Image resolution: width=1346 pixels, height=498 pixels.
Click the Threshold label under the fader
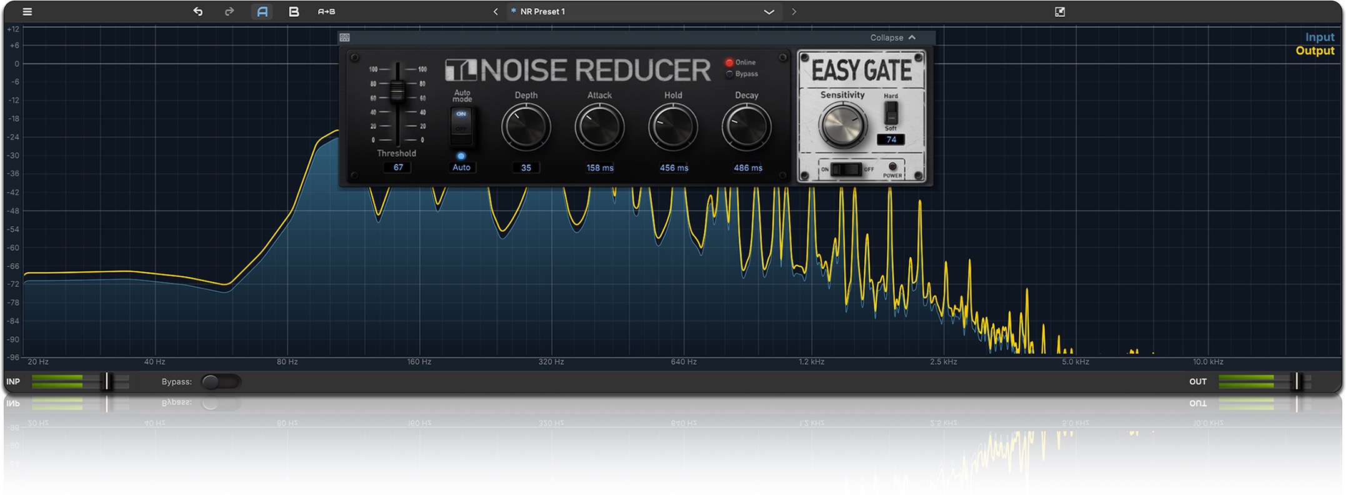[396, 153]
